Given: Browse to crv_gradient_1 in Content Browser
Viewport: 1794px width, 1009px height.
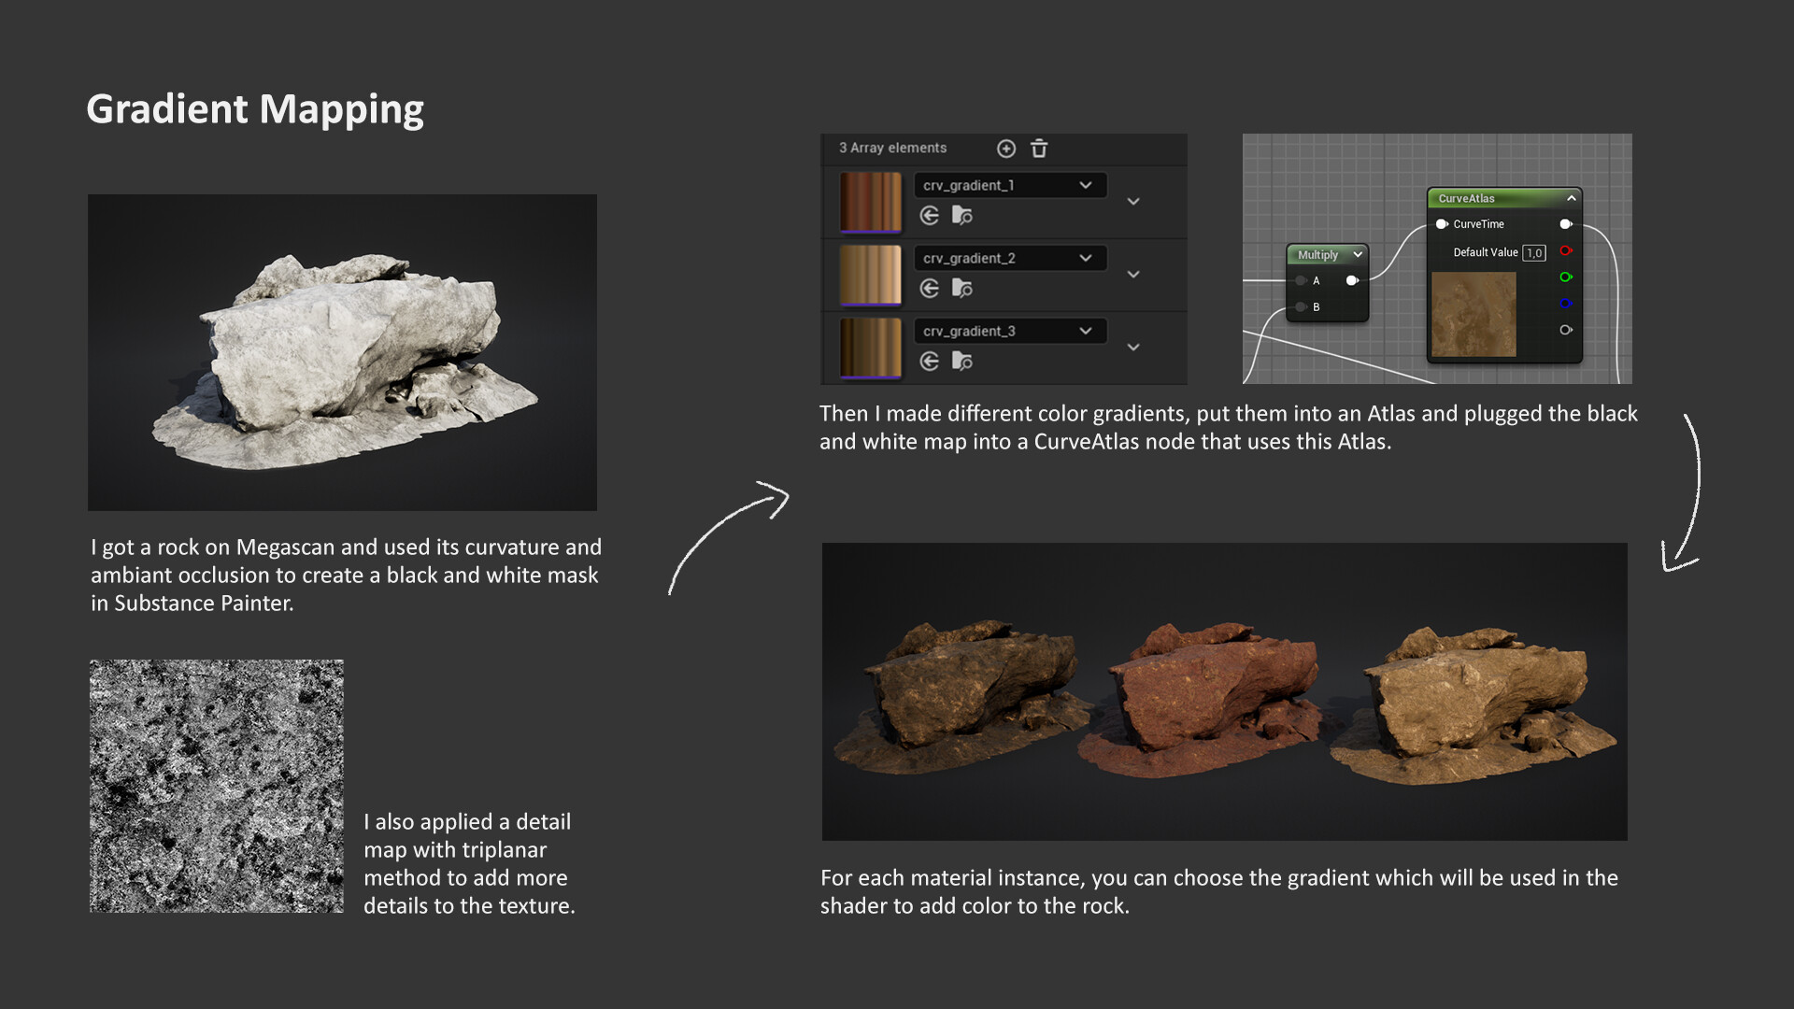Looking at the screenshot, I should (962, 214).
